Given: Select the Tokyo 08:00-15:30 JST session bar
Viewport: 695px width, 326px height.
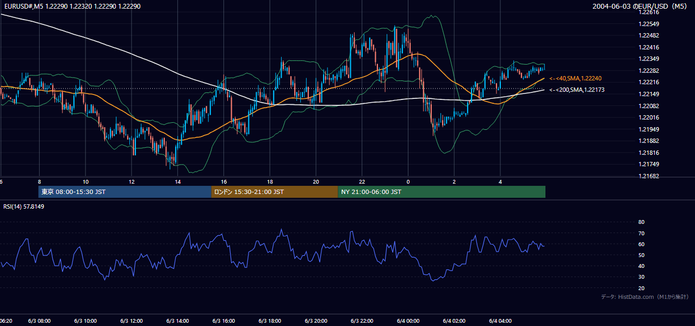Looking at the screenshot, I should click(125, 192).
